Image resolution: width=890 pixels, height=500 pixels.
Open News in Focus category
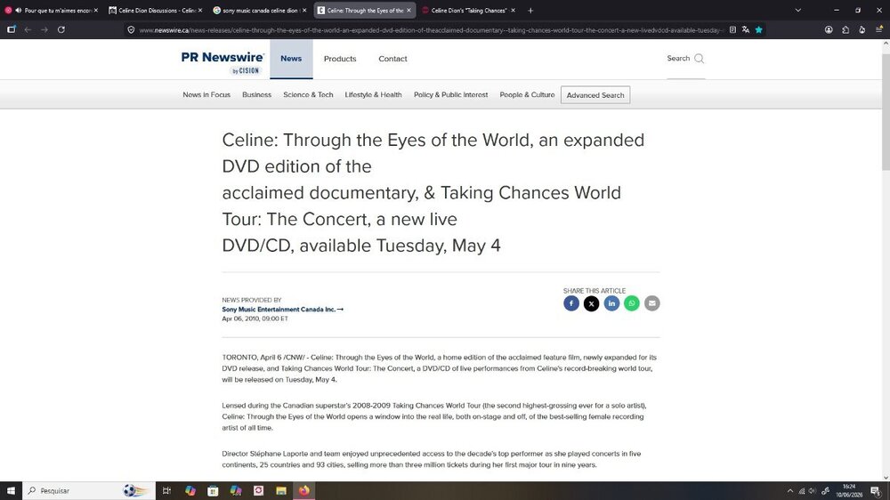pyautogui.click(x=206, y=95)
